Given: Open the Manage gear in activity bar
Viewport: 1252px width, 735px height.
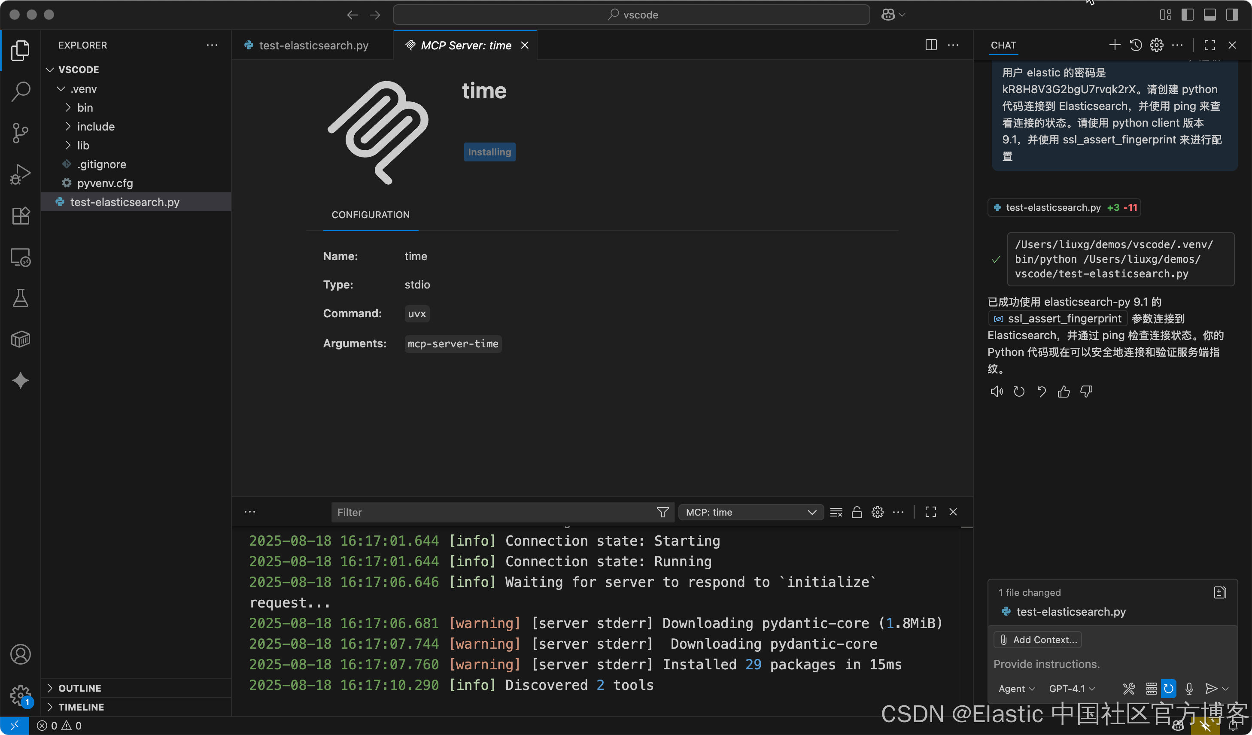Looking at the screenshot, I should tap(20, 695).
